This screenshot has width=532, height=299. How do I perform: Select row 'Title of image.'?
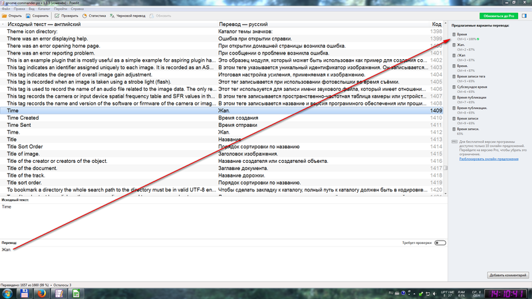tap(222, 154)
